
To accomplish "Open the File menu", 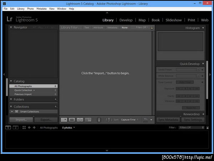I will point(6,9).
